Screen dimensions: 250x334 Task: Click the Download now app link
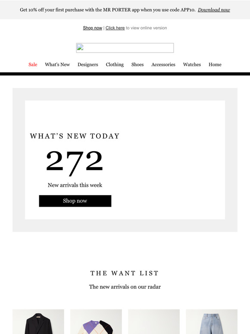pos(214,10)
